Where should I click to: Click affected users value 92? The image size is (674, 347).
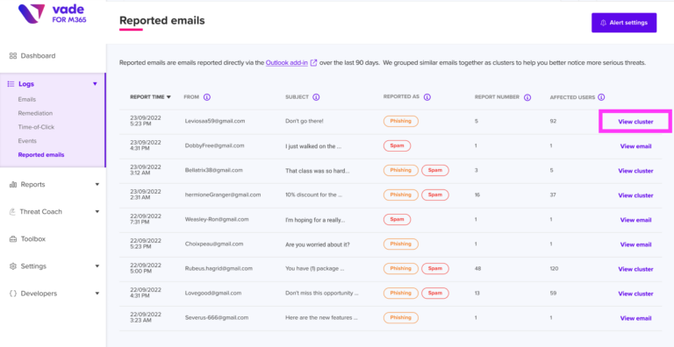point(553,121)
